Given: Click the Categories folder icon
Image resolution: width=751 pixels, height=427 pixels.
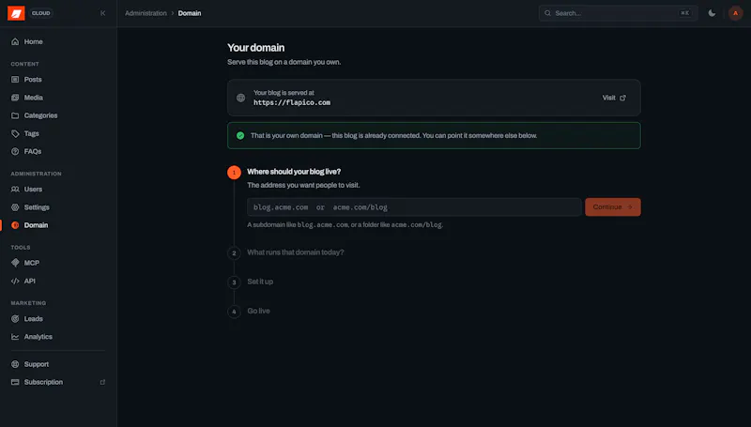Looking at the screenshot, I should (x=15, y=115).
